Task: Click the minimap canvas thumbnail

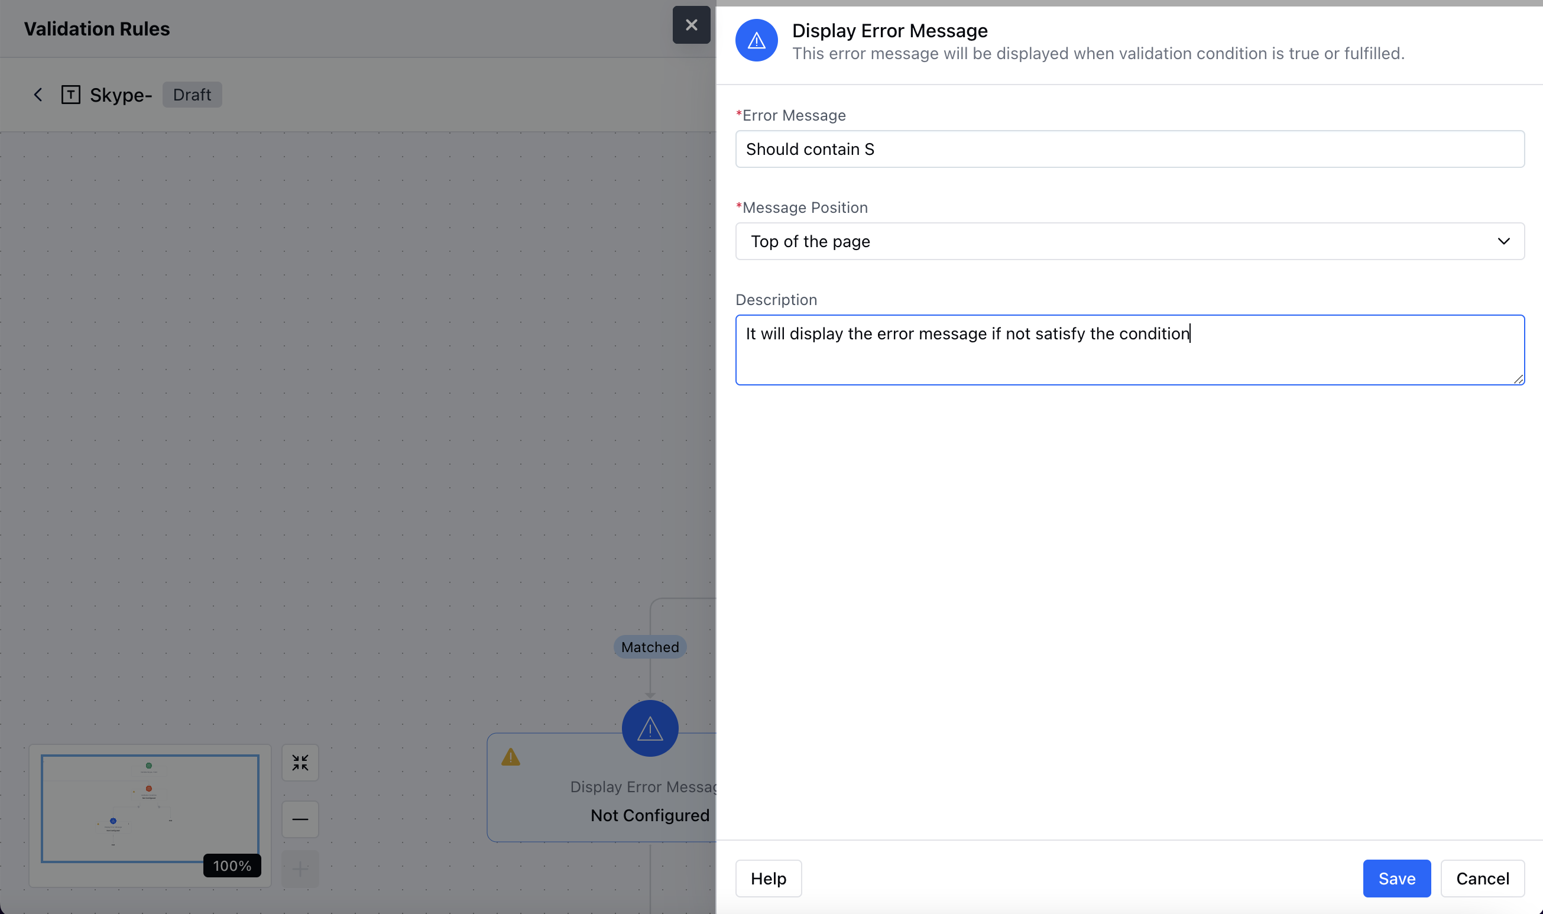Action: [x=150, y=808]
